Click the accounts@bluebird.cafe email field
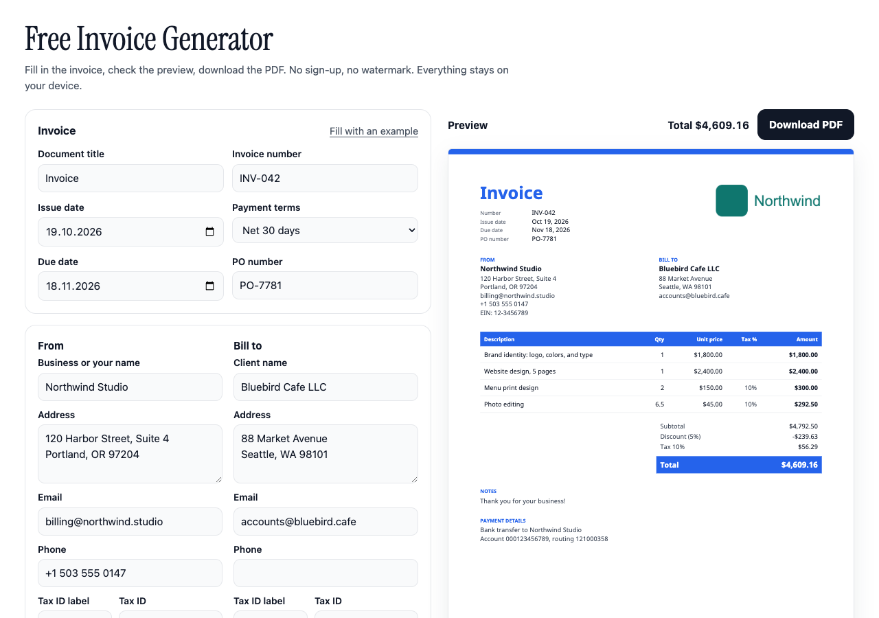879x618 pixels. (326, 522)
